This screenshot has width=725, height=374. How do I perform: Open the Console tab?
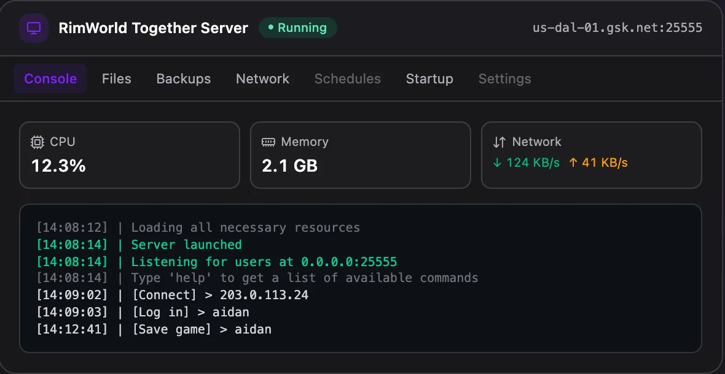[x=50, y=79]
